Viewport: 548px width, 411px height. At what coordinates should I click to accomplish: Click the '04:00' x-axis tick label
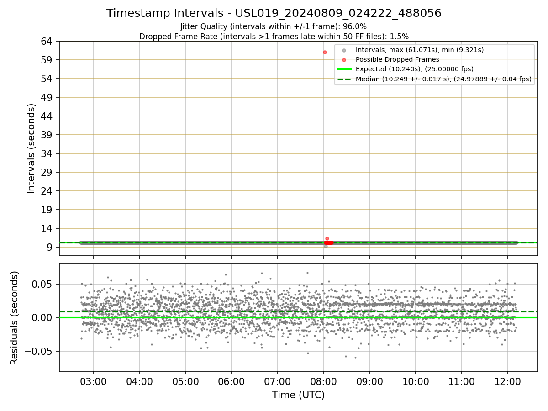(x=140, y=381)
